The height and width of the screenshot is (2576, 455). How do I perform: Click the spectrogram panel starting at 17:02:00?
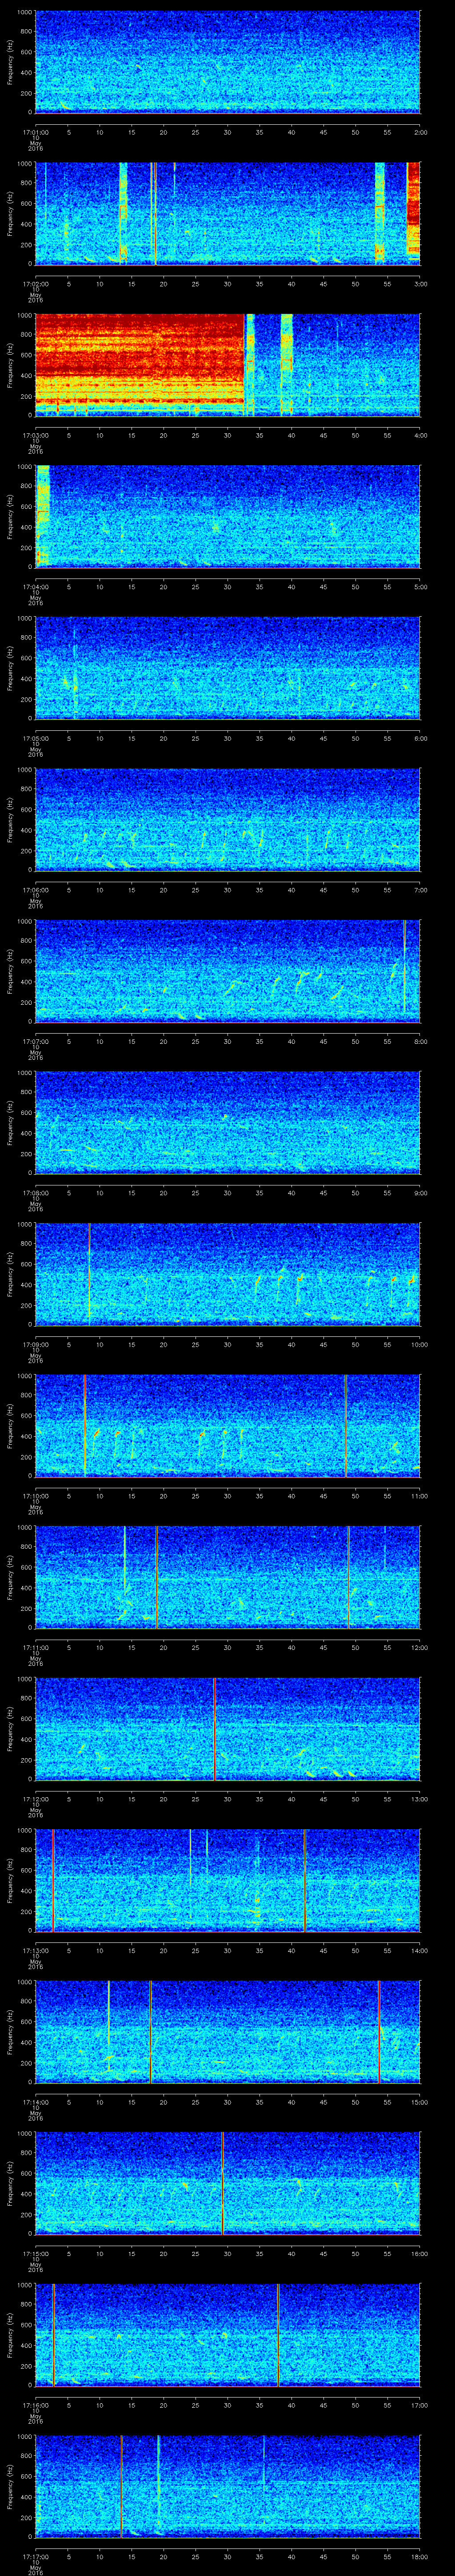(x=227, y=213)
